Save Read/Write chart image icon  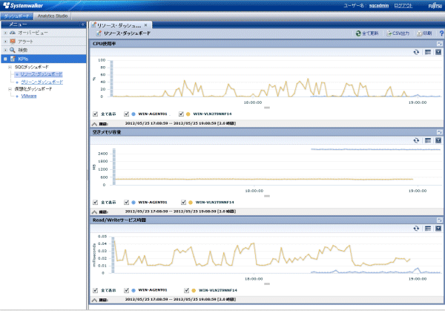(438, 229)
